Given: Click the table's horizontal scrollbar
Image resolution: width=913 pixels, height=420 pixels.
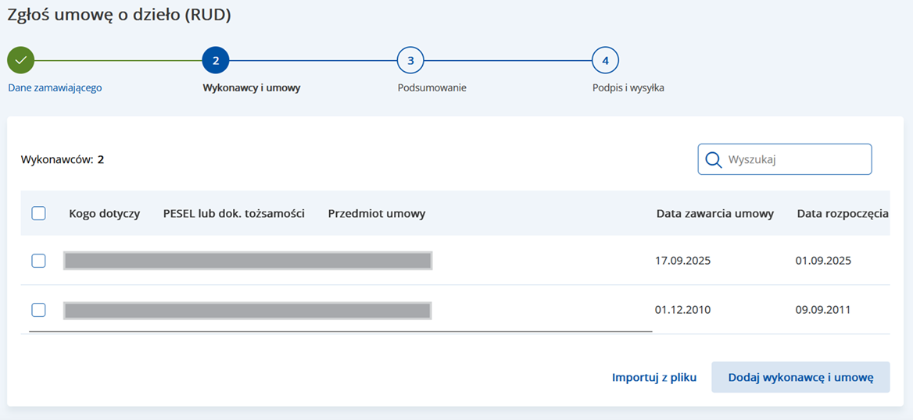Looking at the screenshot, I should 340,331.
